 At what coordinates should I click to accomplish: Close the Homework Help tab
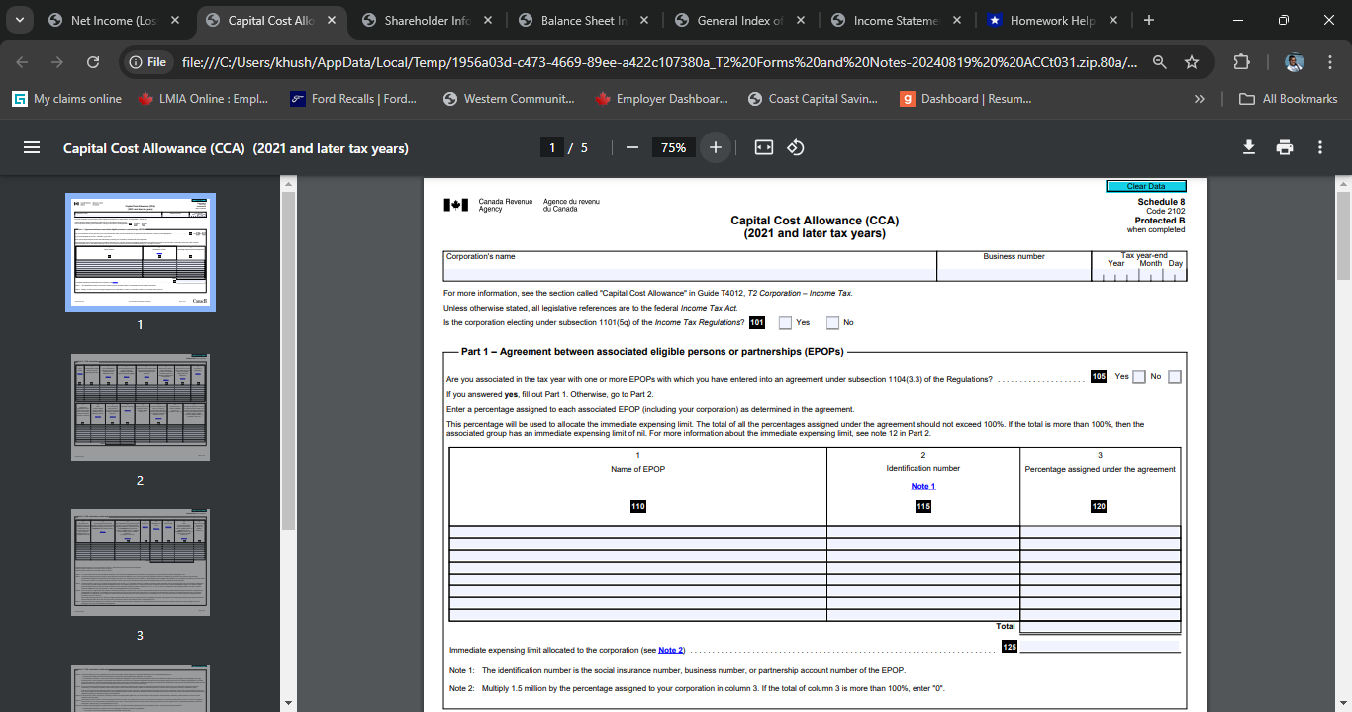(x=1112, y=20)
